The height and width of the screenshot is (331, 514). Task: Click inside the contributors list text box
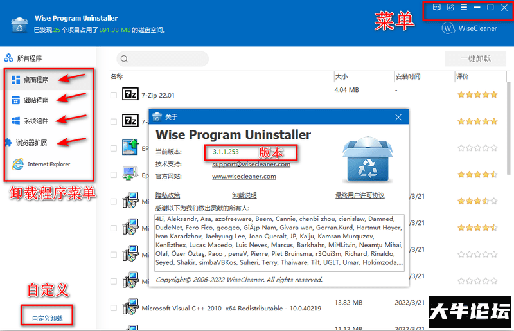tap(279, 243)
